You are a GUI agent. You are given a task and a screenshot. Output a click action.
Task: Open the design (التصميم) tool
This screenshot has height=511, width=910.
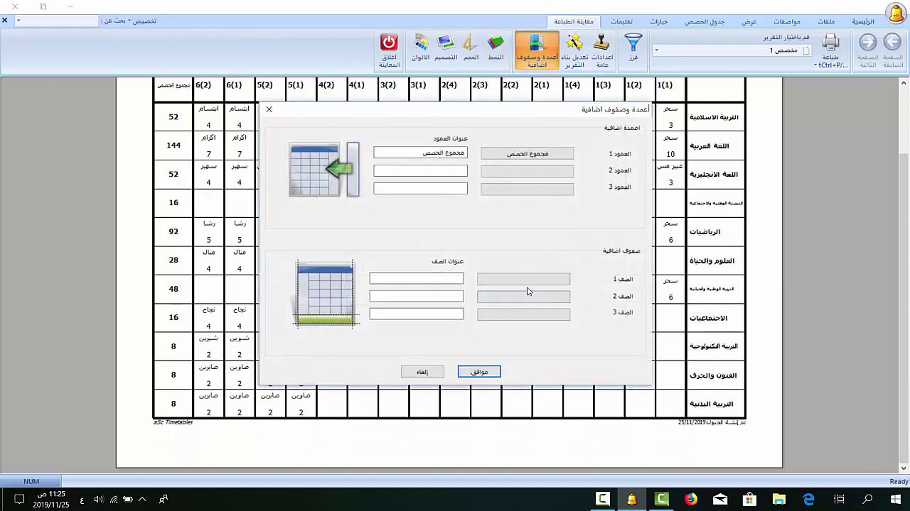pos(446,48)
